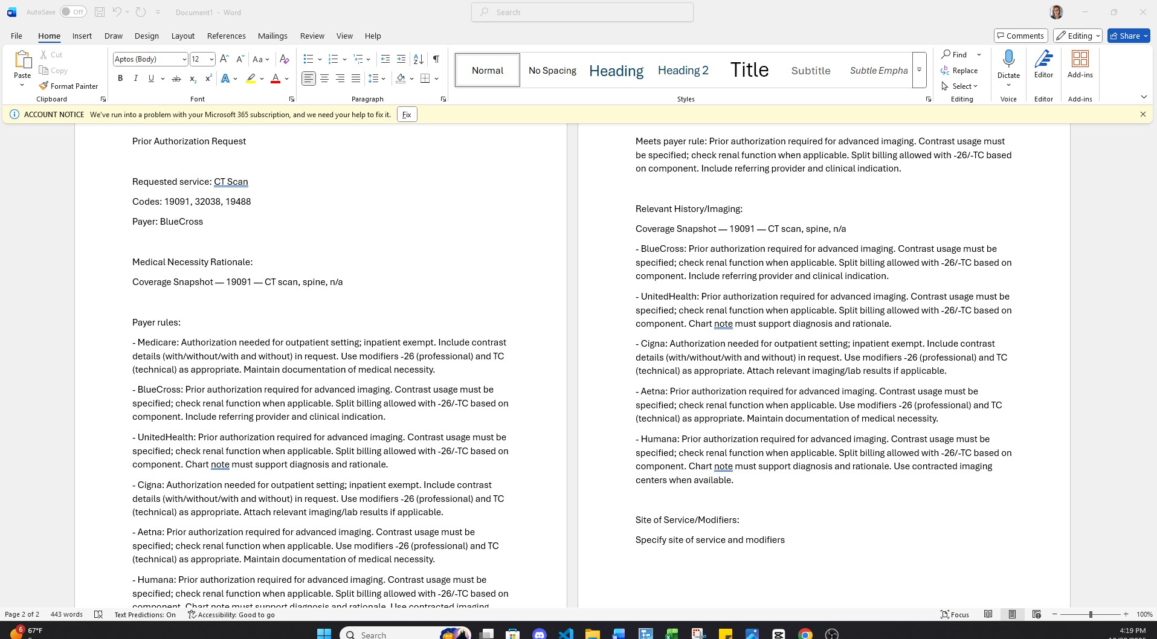Click the Share button
1157x639 pixels.
tap(1129, 36)
